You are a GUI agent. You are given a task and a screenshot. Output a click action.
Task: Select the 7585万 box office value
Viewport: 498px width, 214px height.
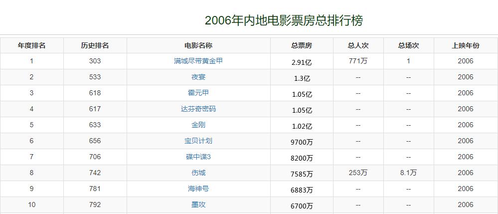point(302,174)
